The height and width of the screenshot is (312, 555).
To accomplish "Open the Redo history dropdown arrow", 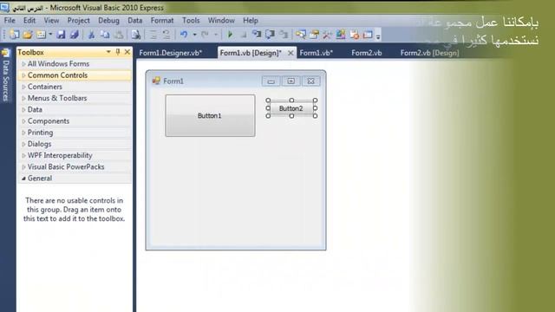I will coord(216,35).
